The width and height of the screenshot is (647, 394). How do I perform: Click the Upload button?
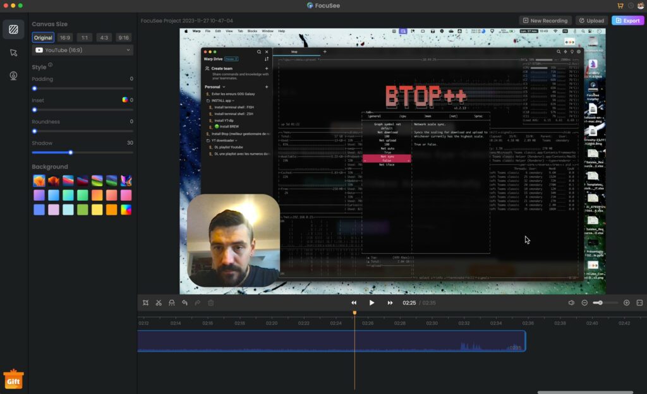591,21
